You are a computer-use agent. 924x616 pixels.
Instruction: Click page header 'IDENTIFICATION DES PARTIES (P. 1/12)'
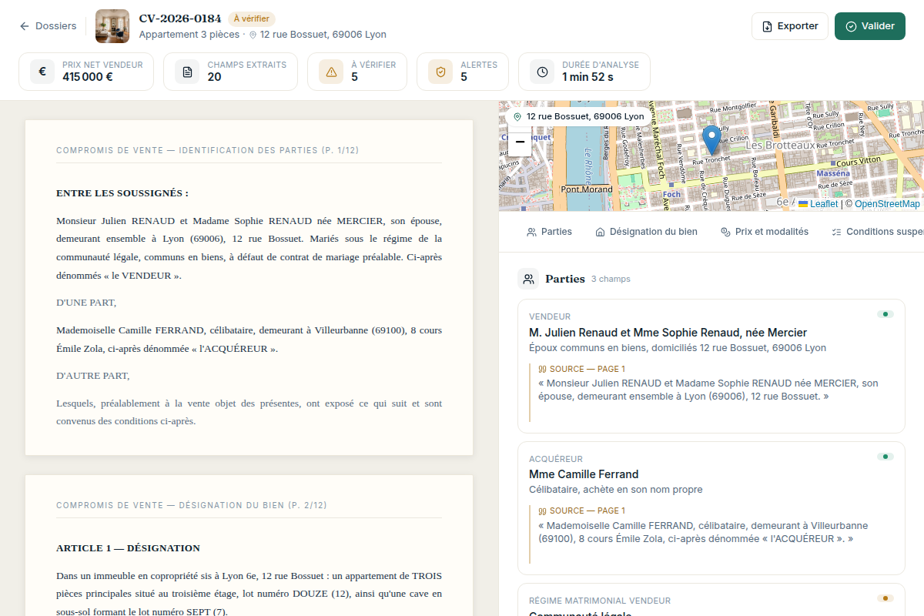pos(269,150)
